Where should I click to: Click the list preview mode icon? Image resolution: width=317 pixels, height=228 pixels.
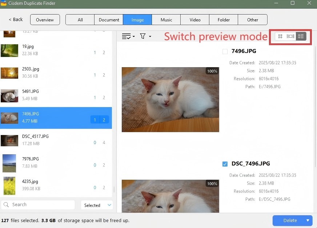(x=301, y=36)
